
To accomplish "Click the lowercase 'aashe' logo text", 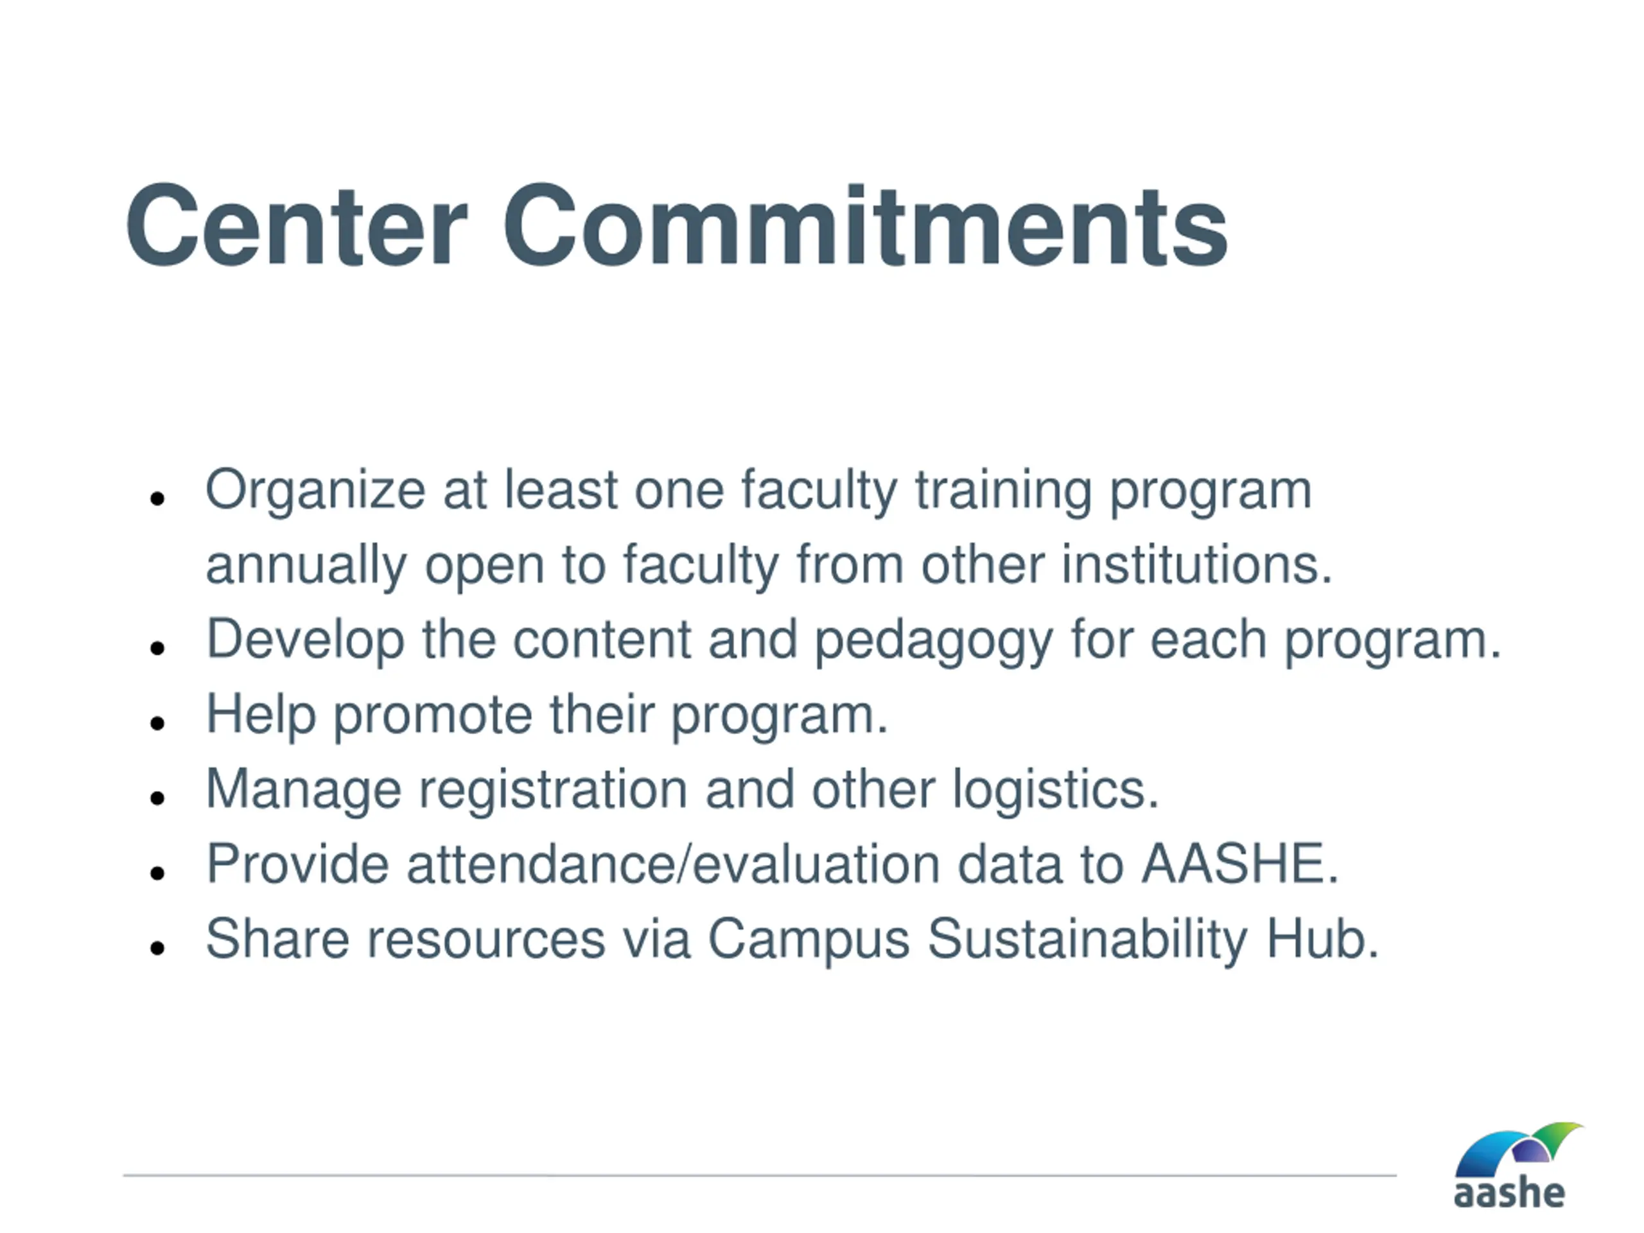I will click(x=1508, y=1194).
